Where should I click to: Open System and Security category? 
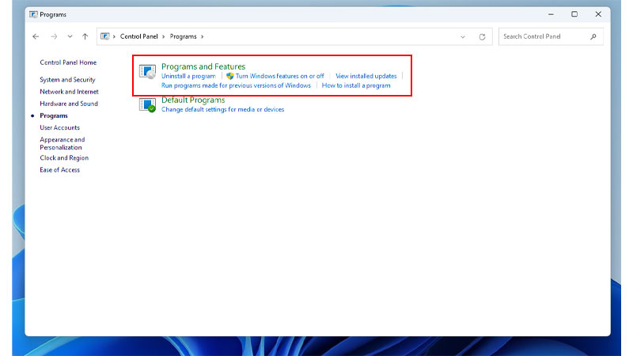(x=67, y=80)
